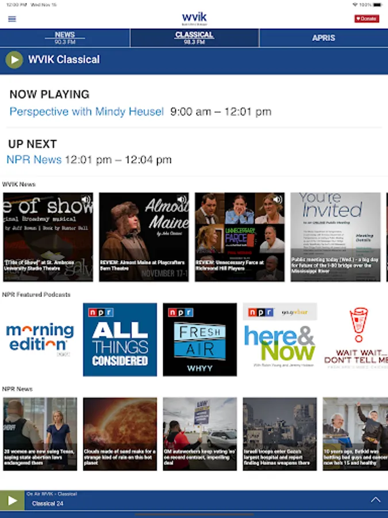The height and width of the screenshot is (518, 388).
Task: Tap the WVIK logo
Action: (194, 19)
